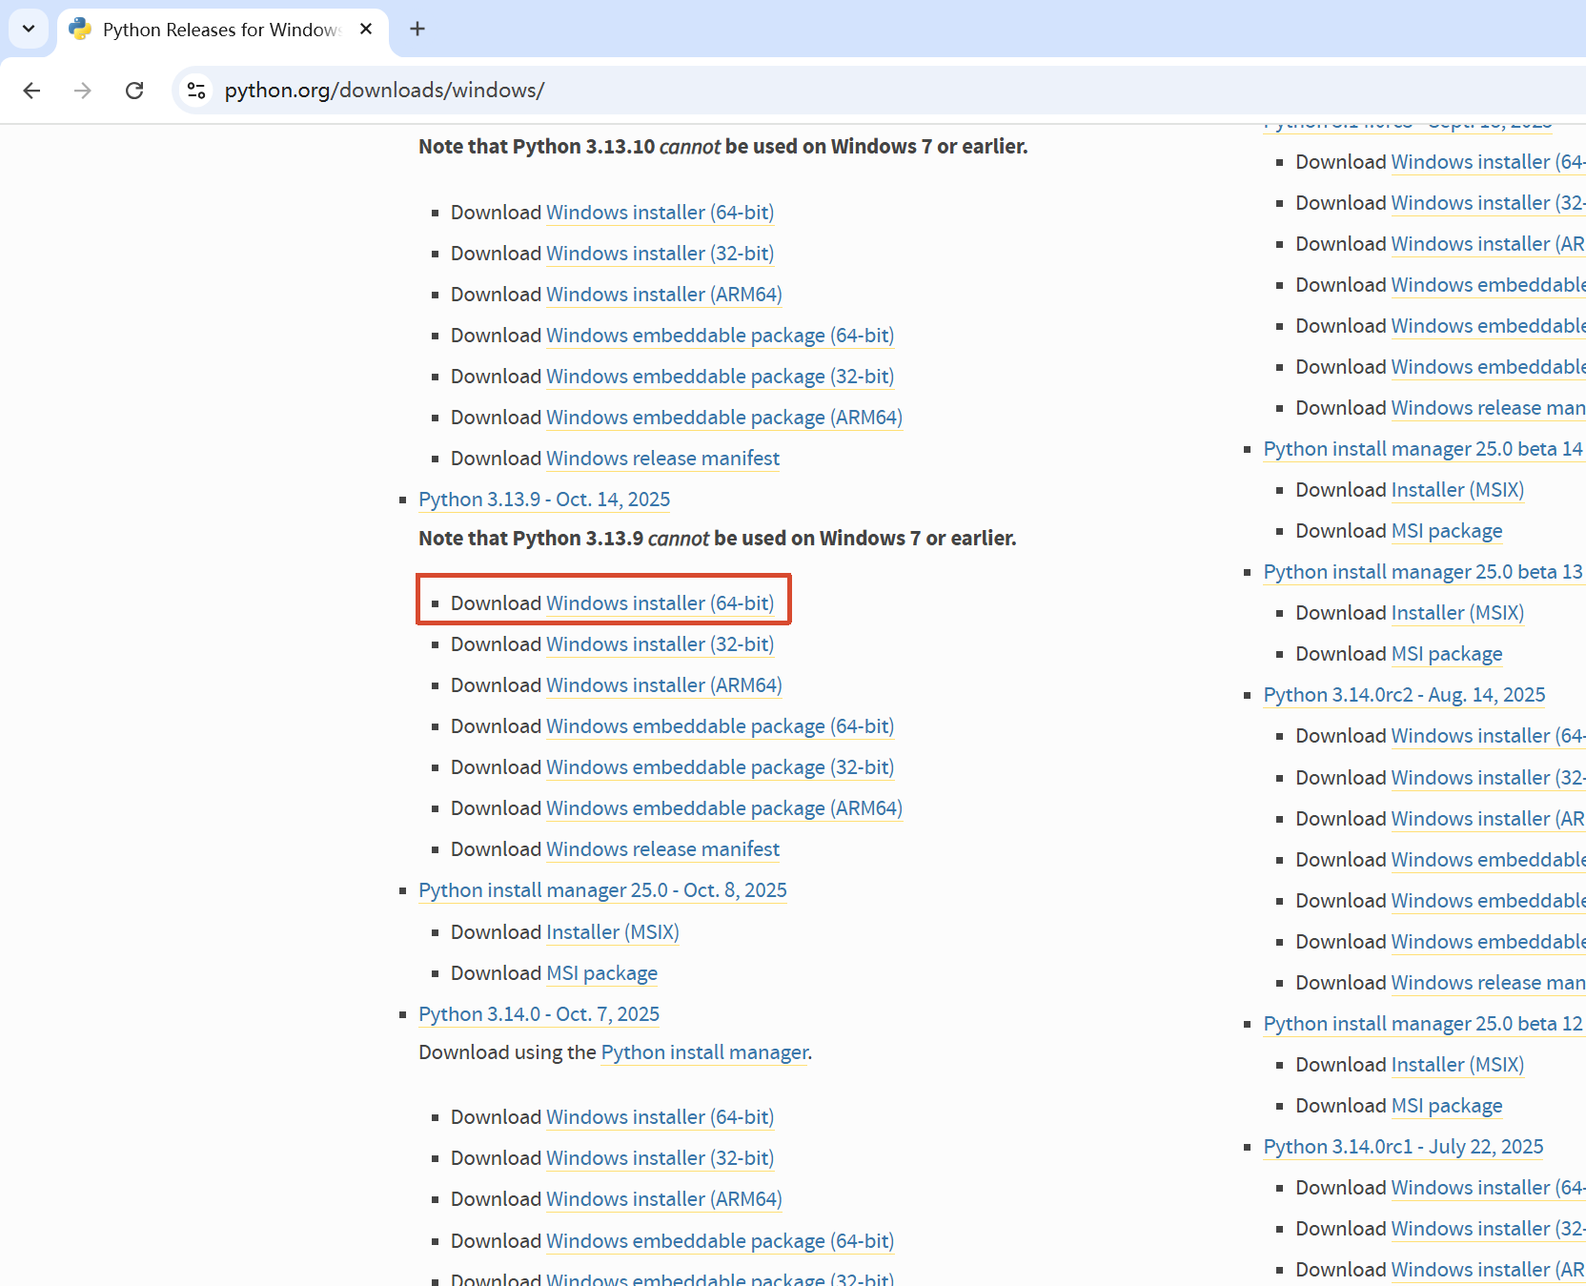Reload the python.org page
Viewport: 1586px width, 1286px height.
[x=134, y=91]
